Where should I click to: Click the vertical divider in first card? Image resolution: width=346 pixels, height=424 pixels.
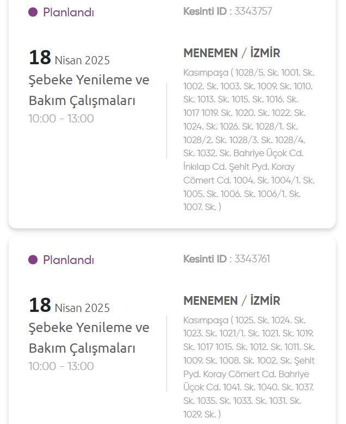166,121
